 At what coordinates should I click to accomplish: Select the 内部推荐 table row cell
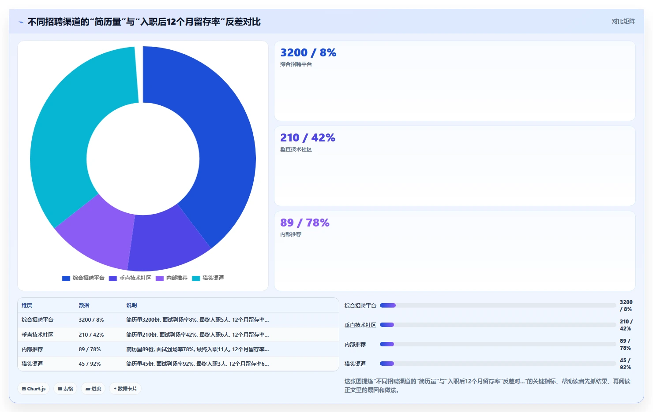pyautogui.click(x=32, y=349)
